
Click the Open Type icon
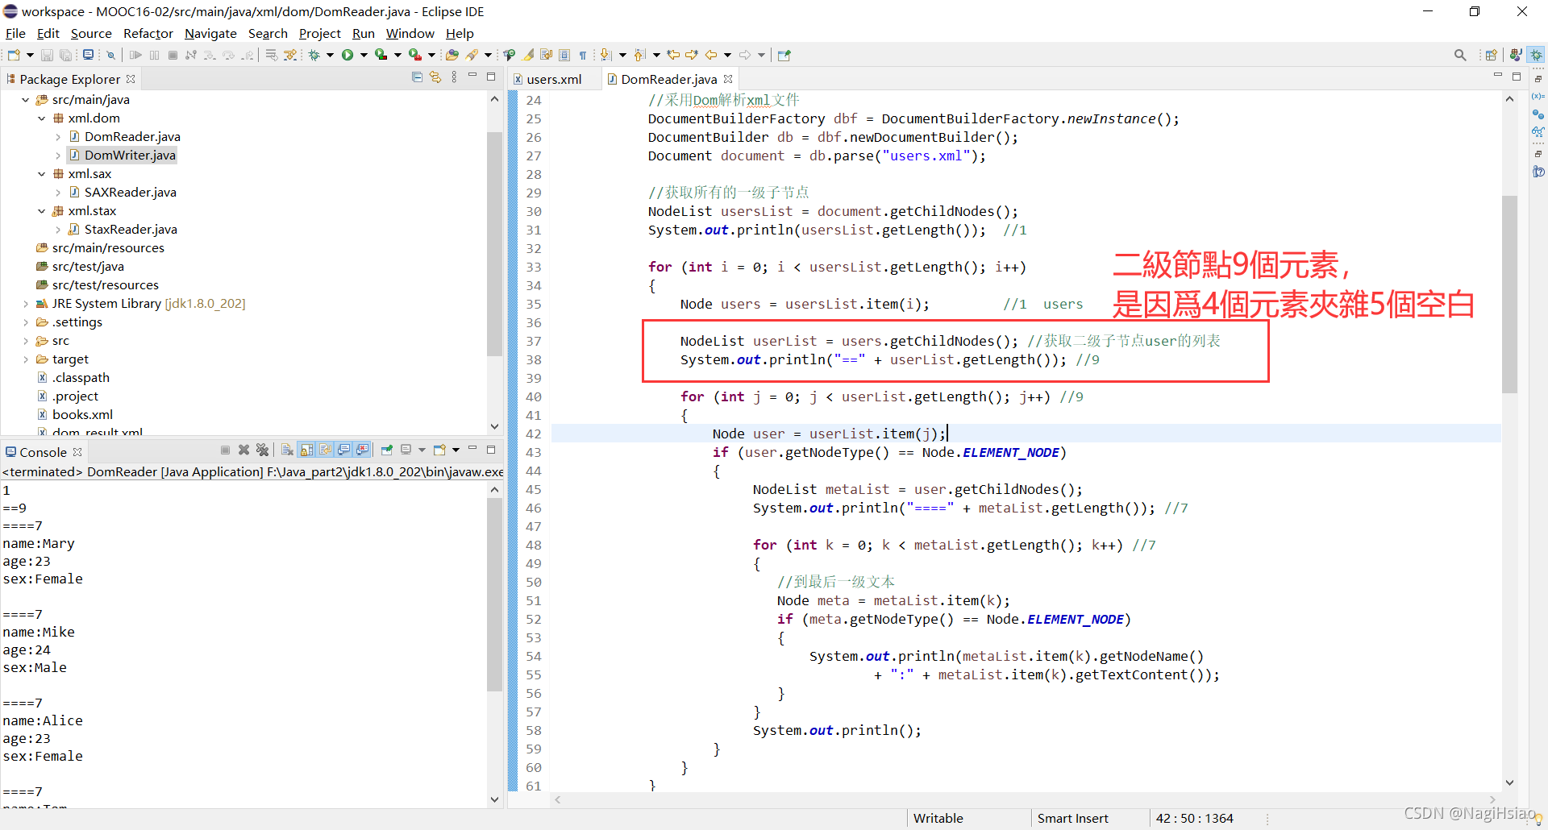pyautogui.click(x=452, y=55)
